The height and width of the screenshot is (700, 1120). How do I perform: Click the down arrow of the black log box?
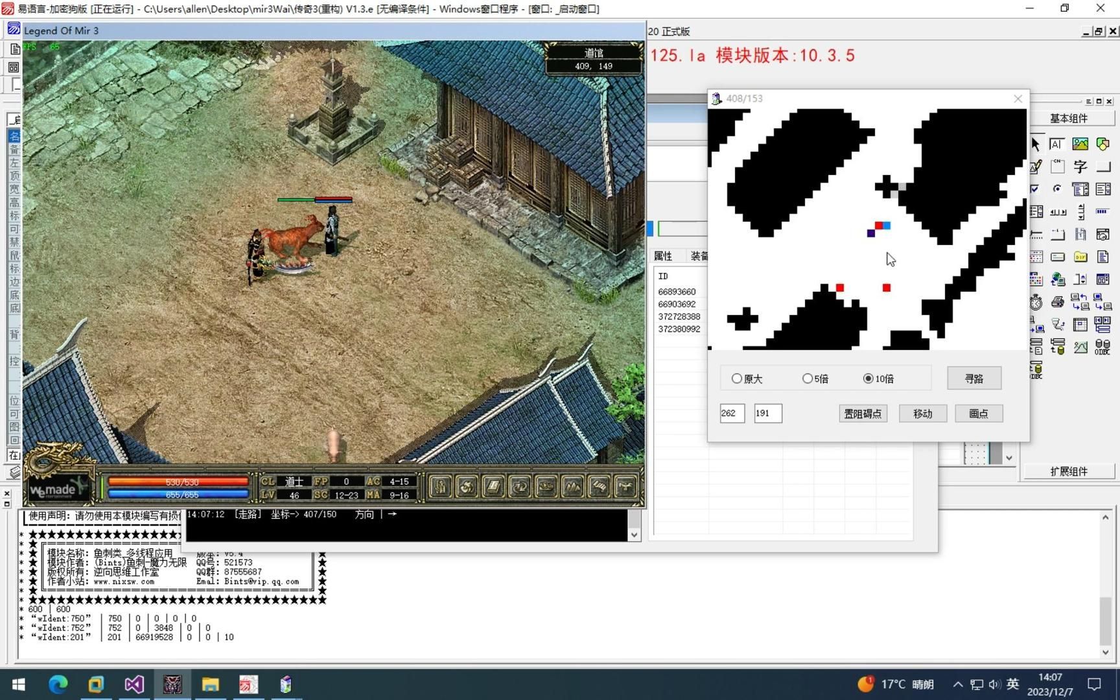click(x=635, y=535)
